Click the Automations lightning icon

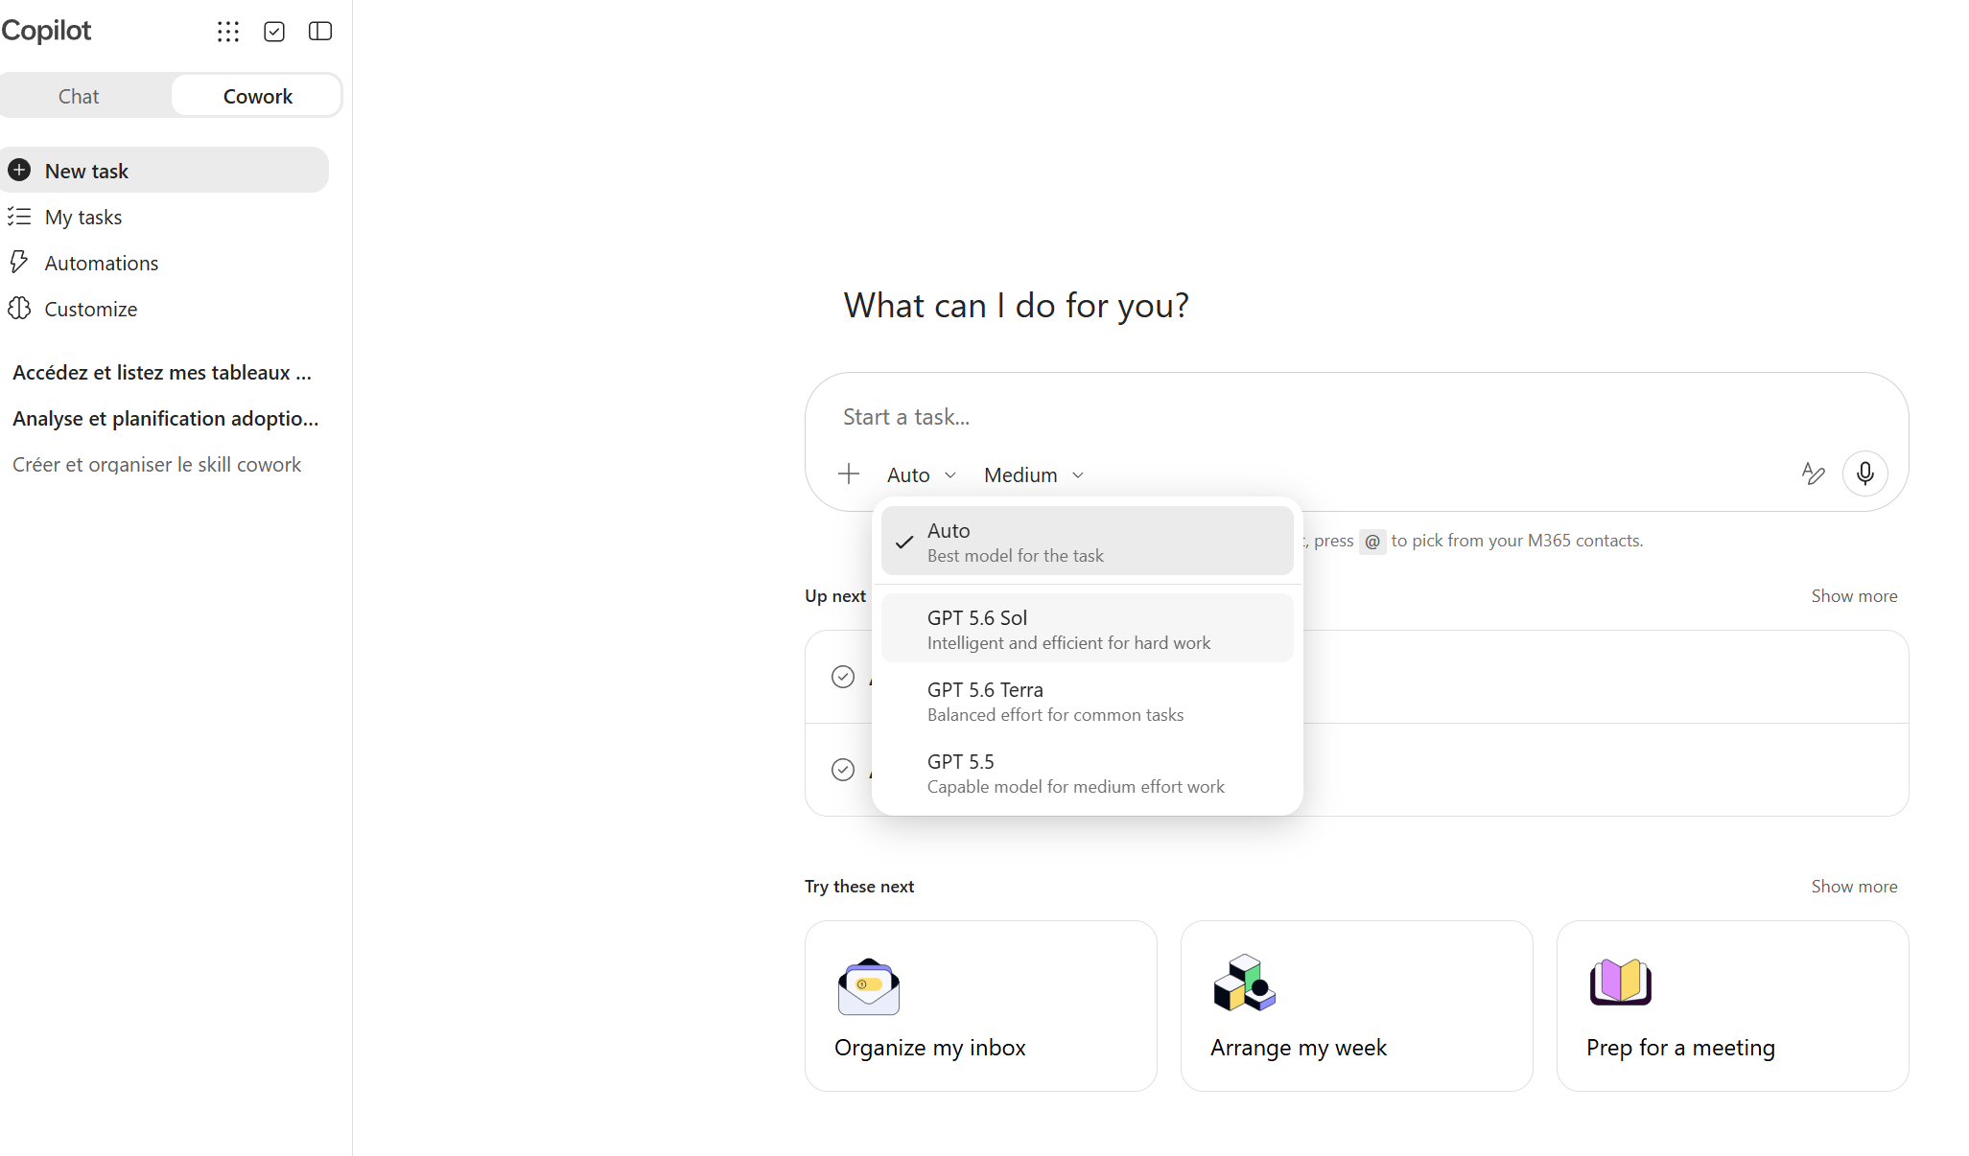pyautogui.click(x=19, y=262)
